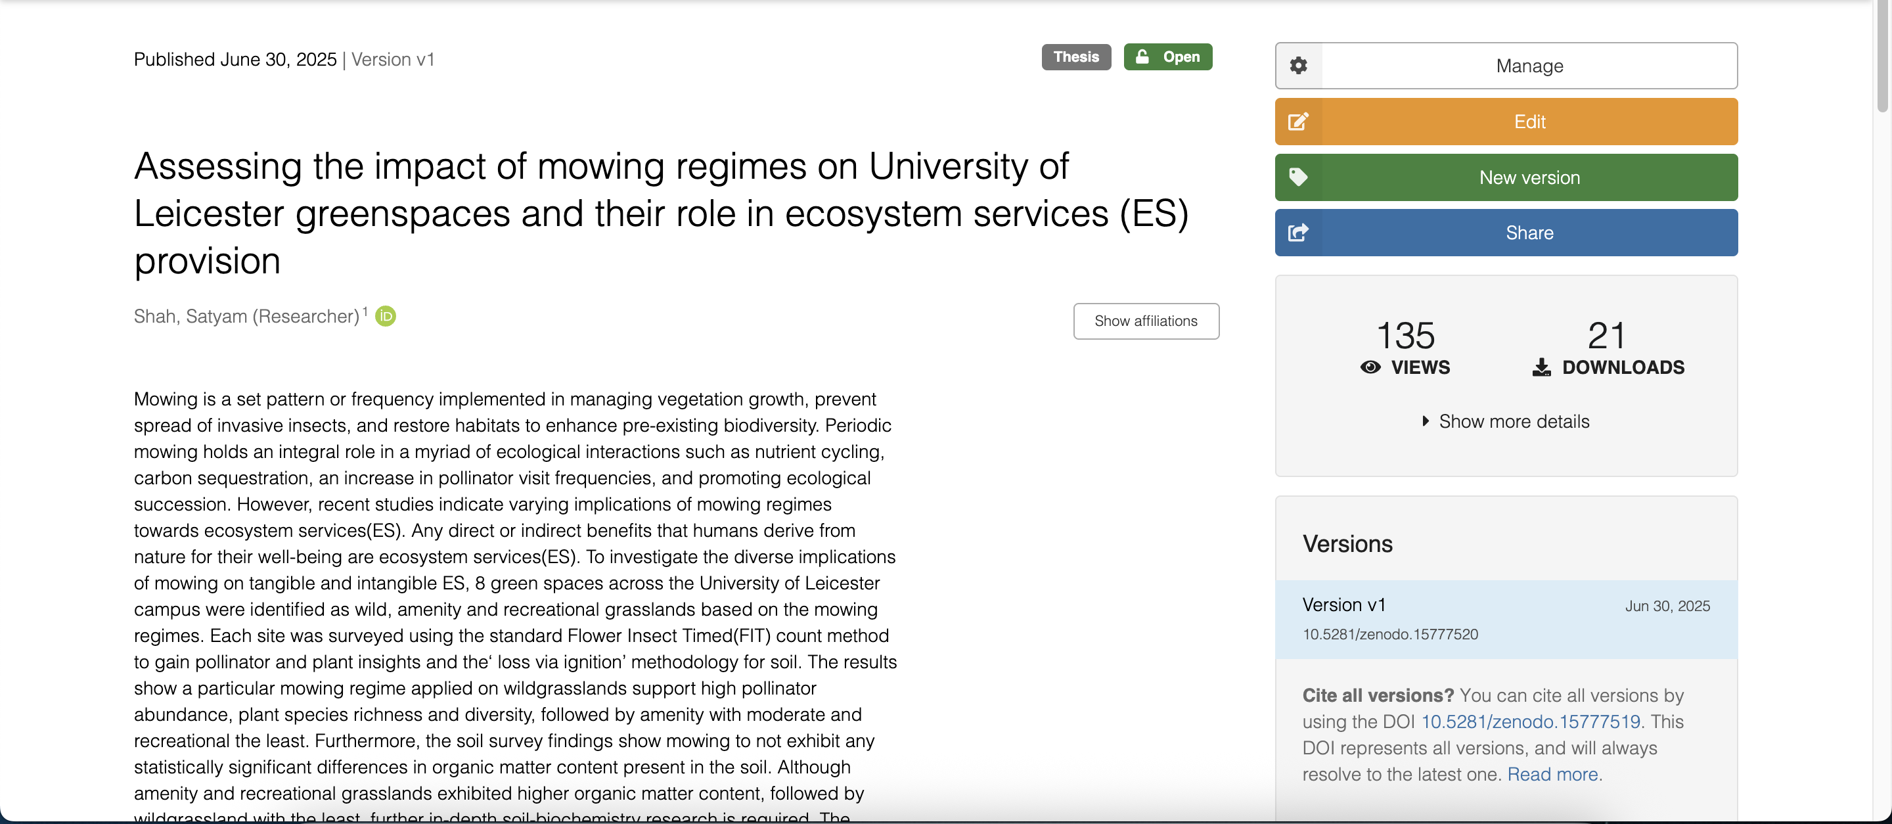Open the blue Share button
The width and height of the screenshot is (1892, 824).
[1529, 233]
